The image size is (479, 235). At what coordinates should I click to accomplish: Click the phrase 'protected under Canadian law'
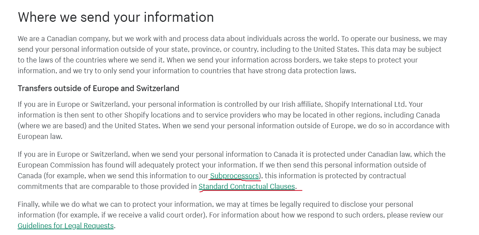pos(361,154)
